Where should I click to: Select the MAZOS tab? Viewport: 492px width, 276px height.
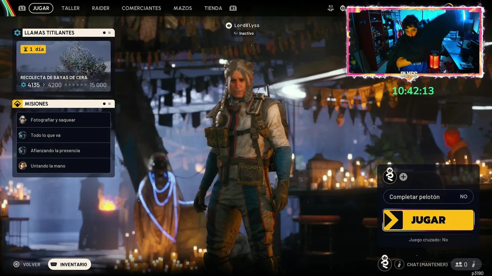tap(183, 8)
